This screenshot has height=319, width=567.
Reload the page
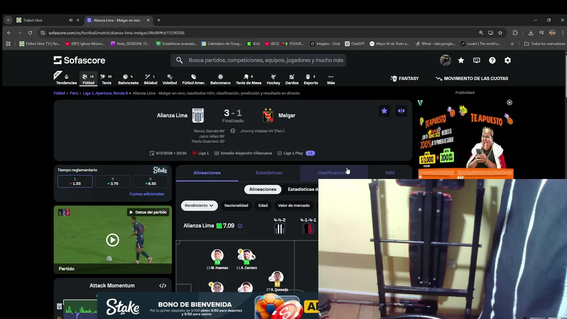click(30, 33)
